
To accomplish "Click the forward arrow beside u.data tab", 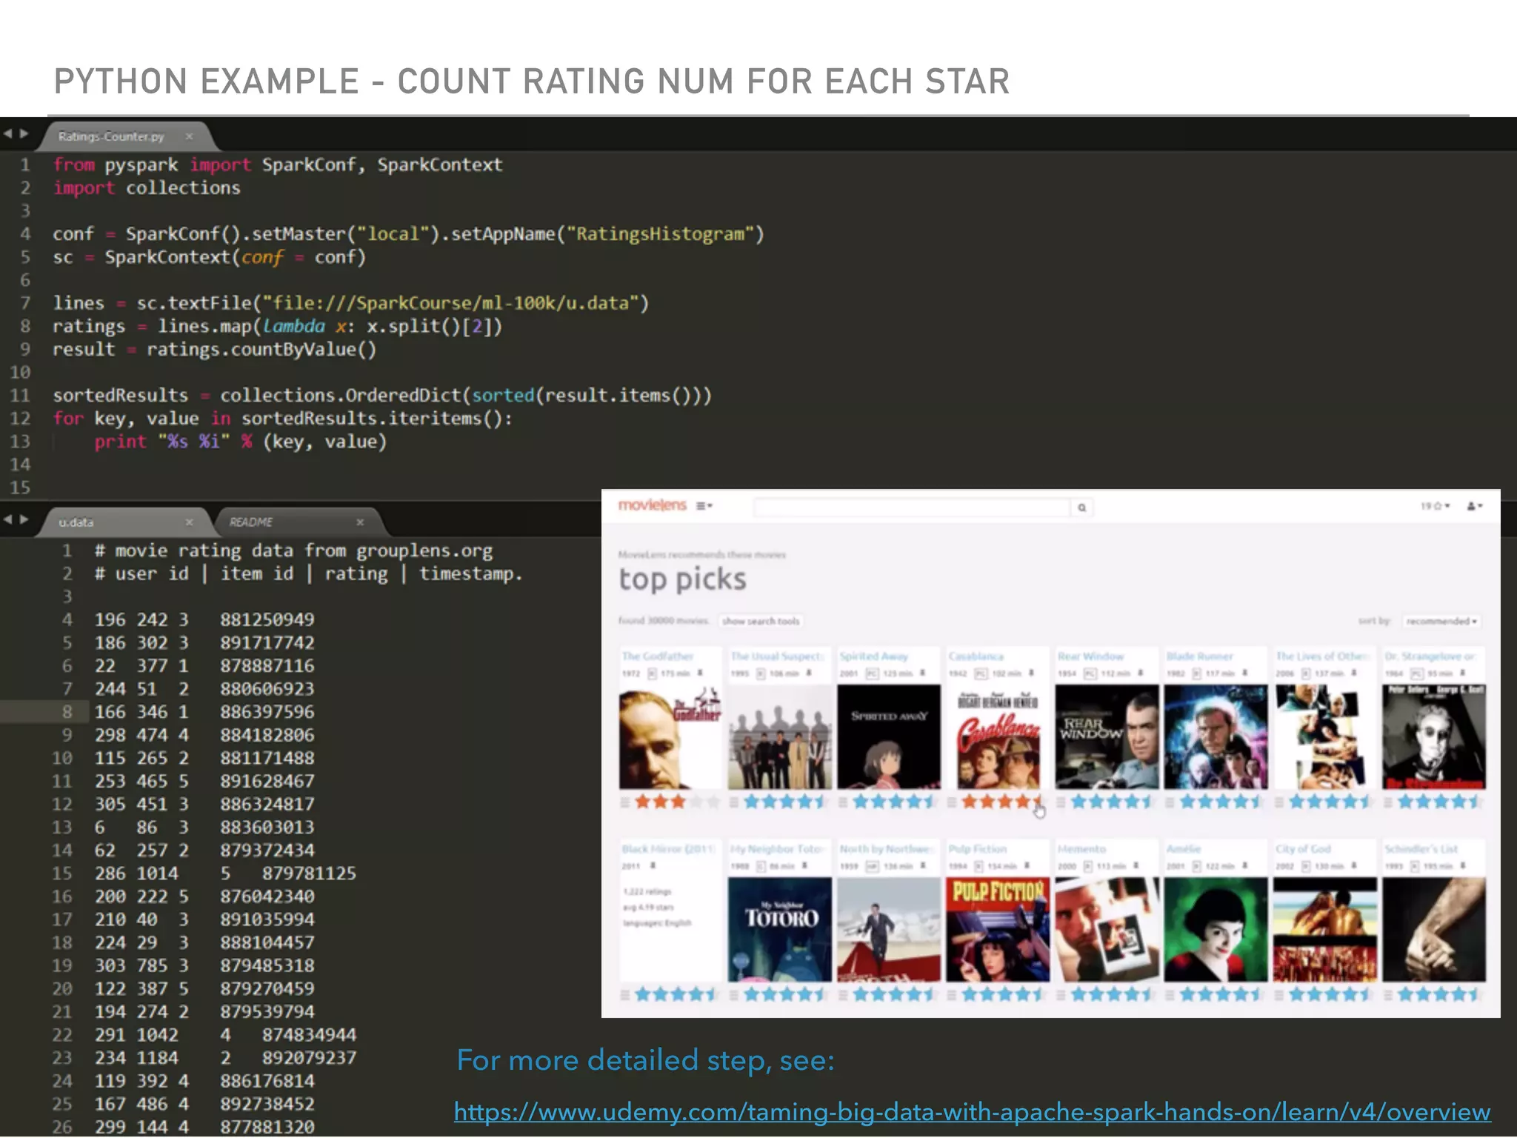I will 24,519.
